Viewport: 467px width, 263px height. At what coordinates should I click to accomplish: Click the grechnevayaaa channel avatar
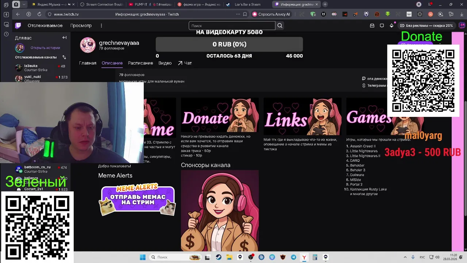pyautogui.click(x=88, y=45)
